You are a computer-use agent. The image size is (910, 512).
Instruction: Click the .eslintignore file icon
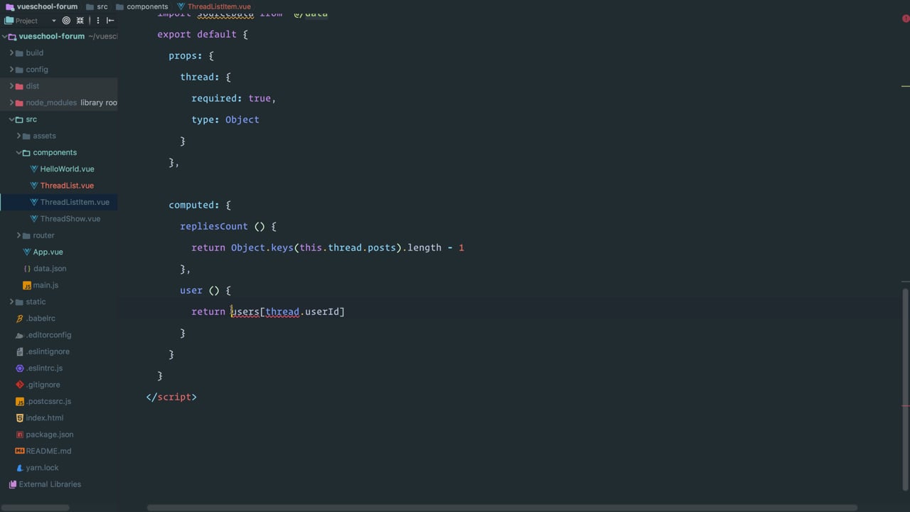[20, 351]
